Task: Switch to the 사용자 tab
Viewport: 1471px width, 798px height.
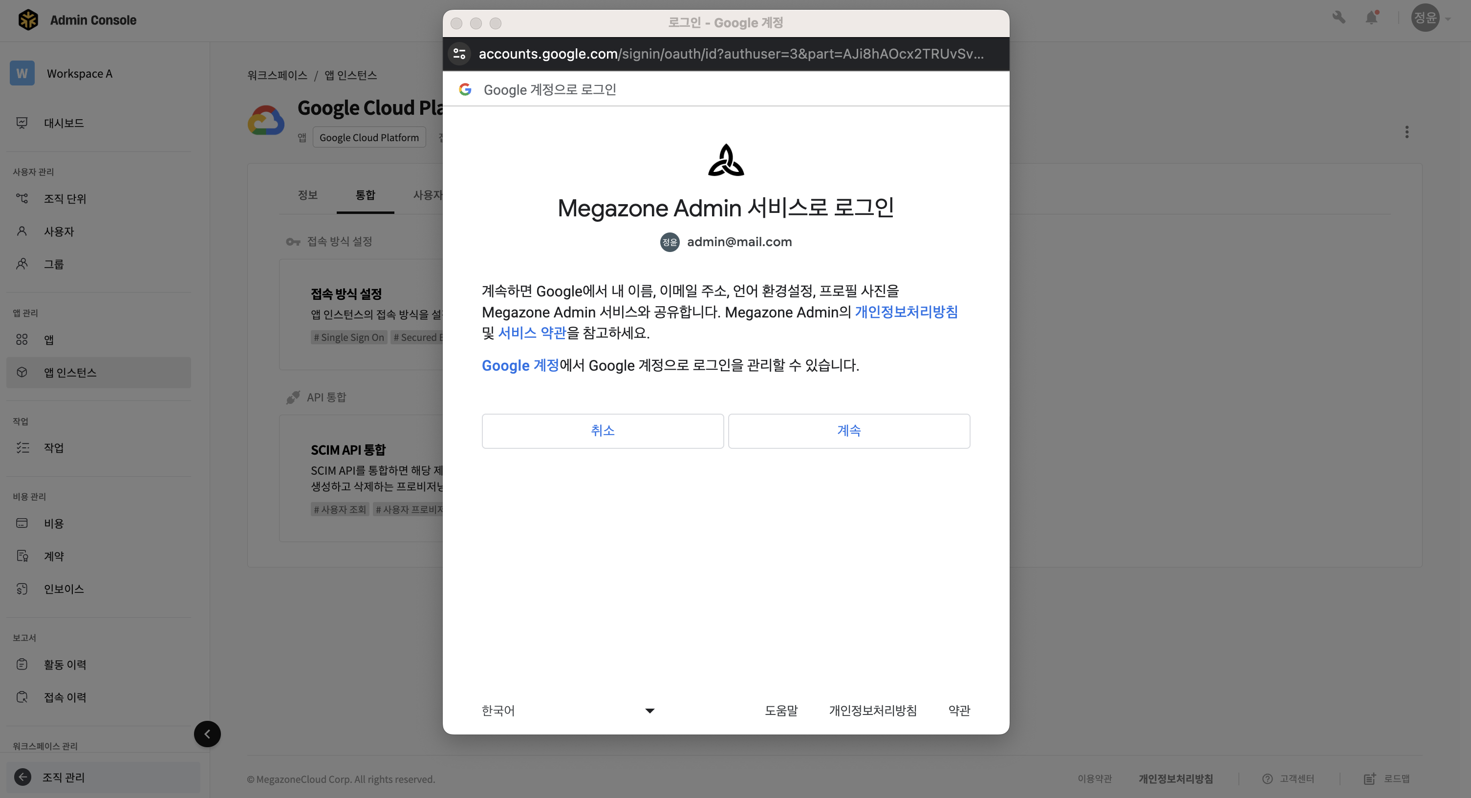Action: point(427,195)
